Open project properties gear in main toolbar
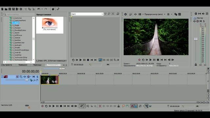The width and height of the screenshot is (210, 118). point(21,9)
